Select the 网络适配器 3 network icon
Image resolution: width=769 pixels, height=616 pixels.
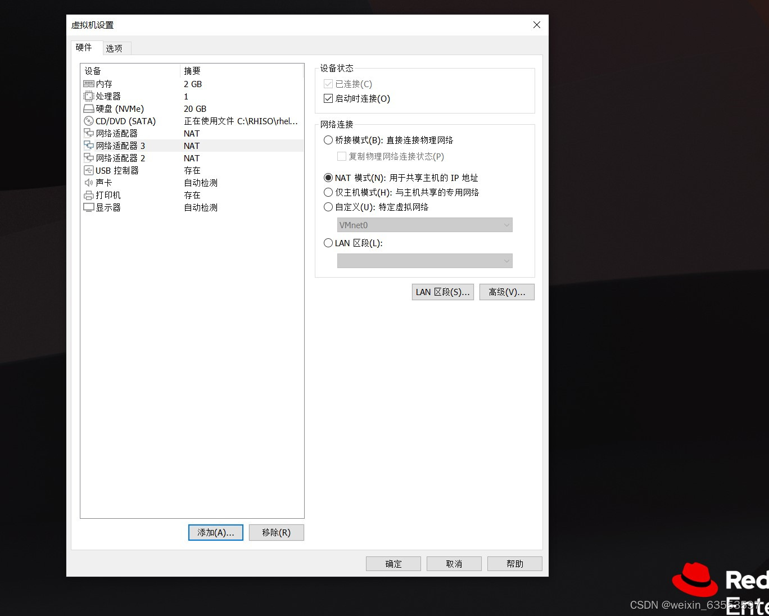click(x=88, y=146)
